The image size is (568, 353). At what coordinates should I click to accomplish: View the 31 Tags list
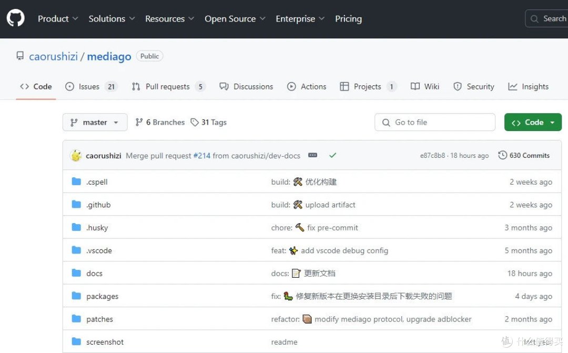pos(209,122)
